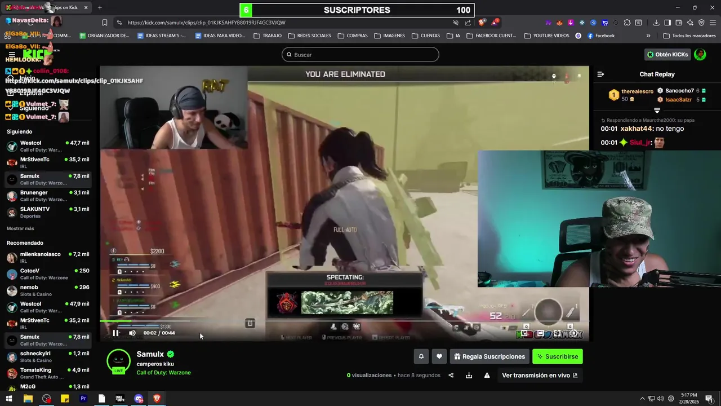Viewport: 721px width, 406px height.
Task: Click the notification bell for Samulx
Action: coord(421,356)
